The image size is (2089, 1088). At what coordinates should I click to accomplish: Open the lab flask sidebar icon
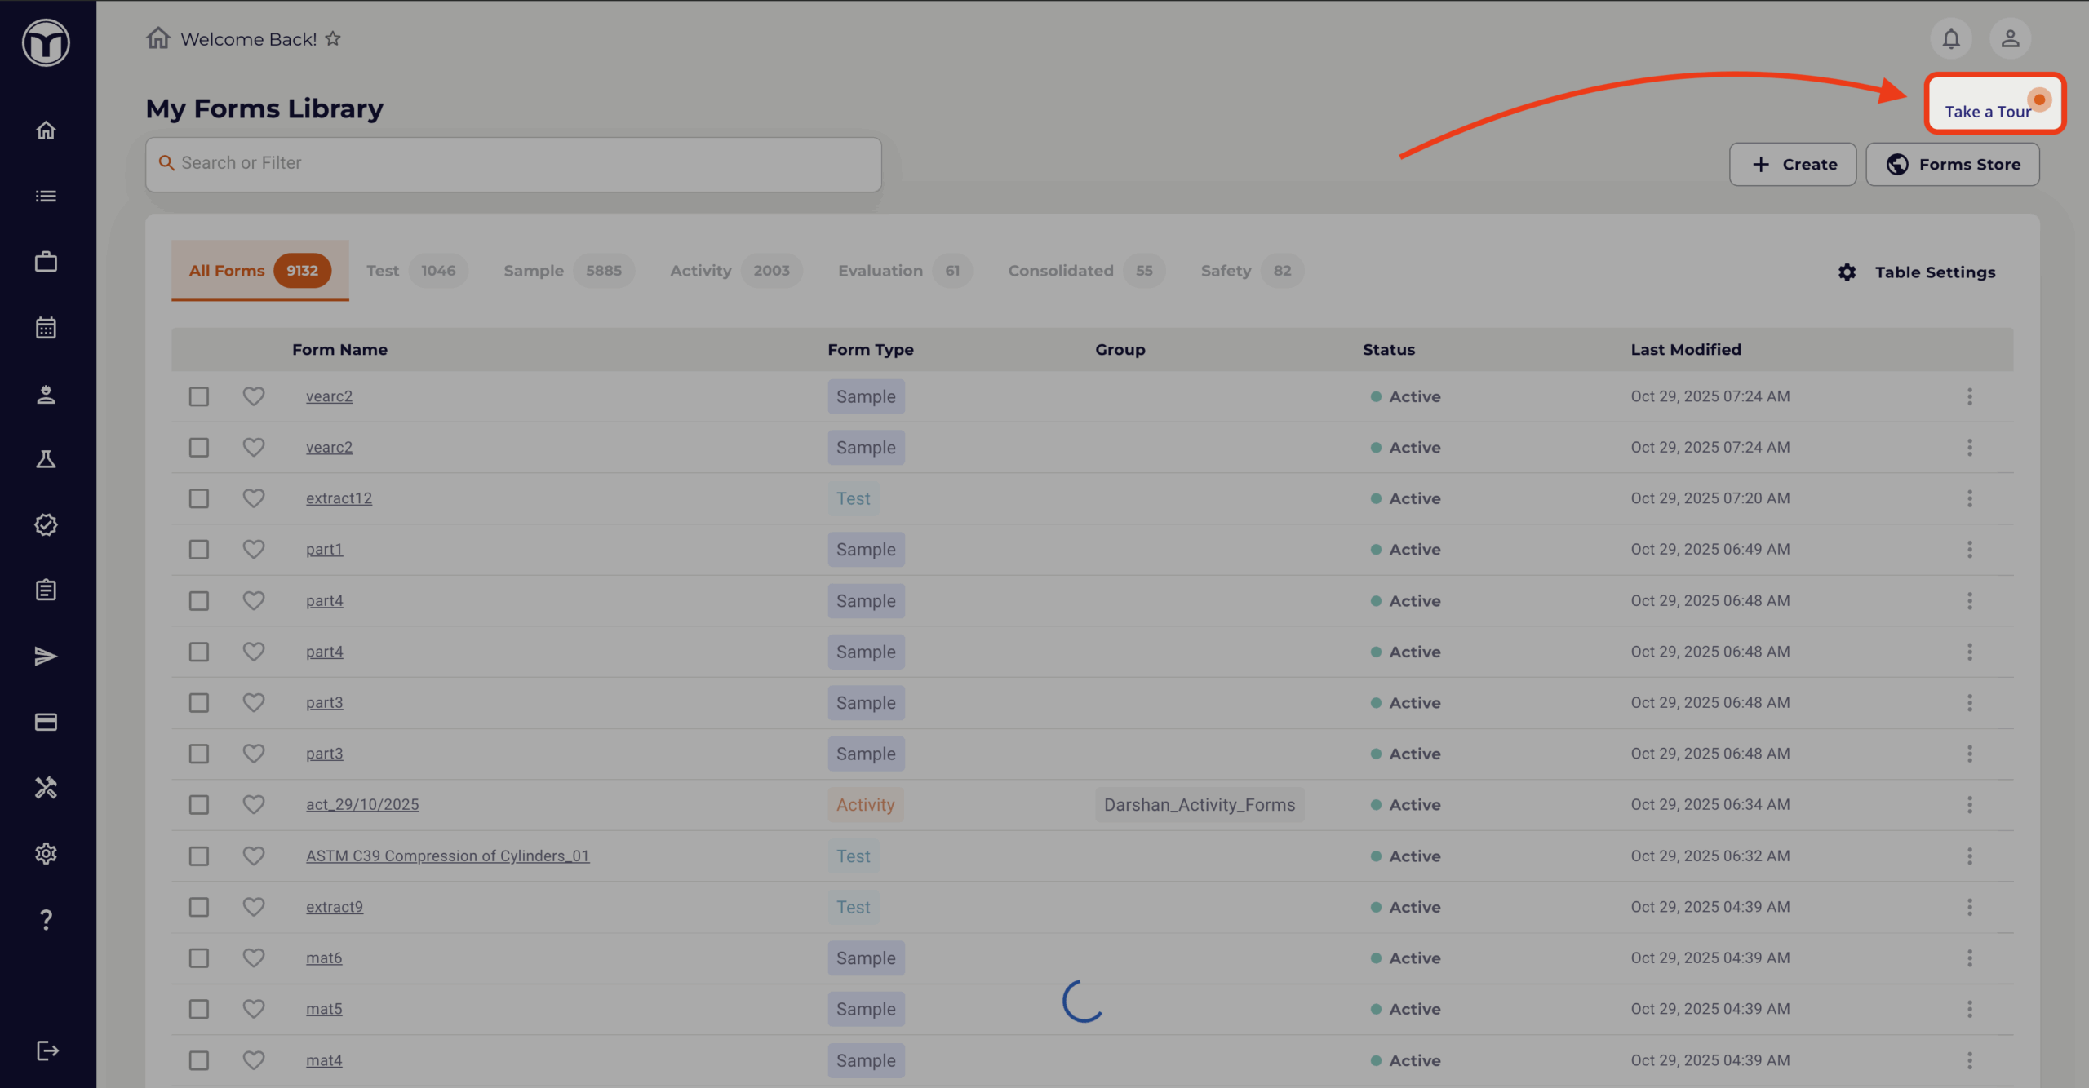tap(46, 459)
